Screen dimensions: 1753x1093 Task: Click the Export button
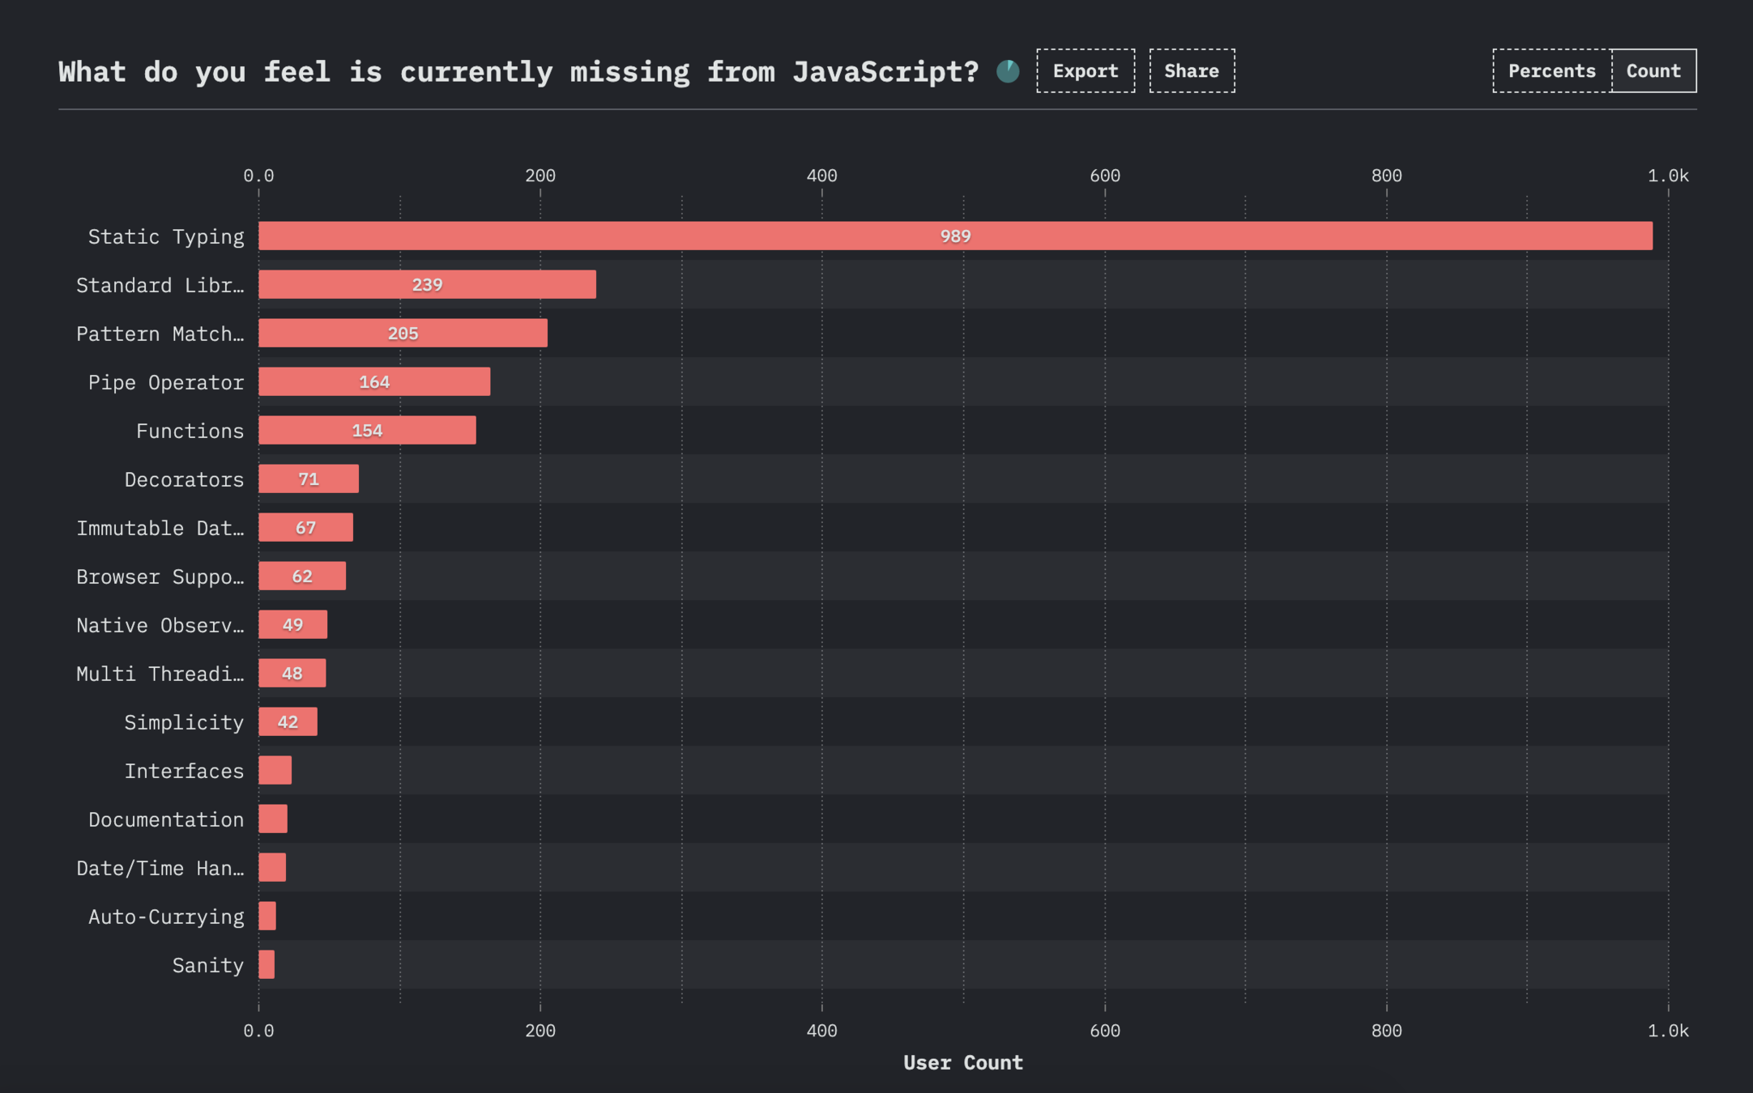tap(1085, 71)
